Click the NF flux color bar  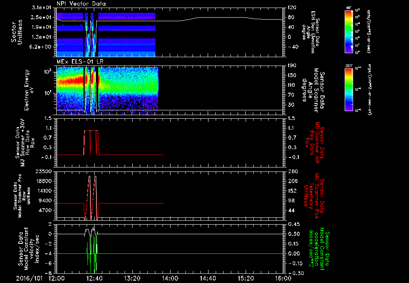(349, 31)
